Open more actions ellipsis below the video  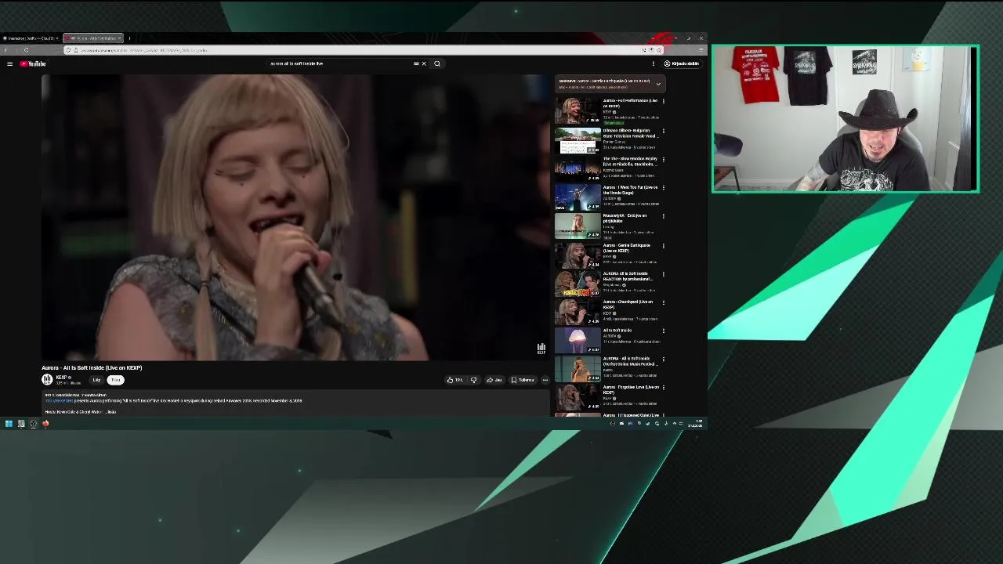click(545, 380)
